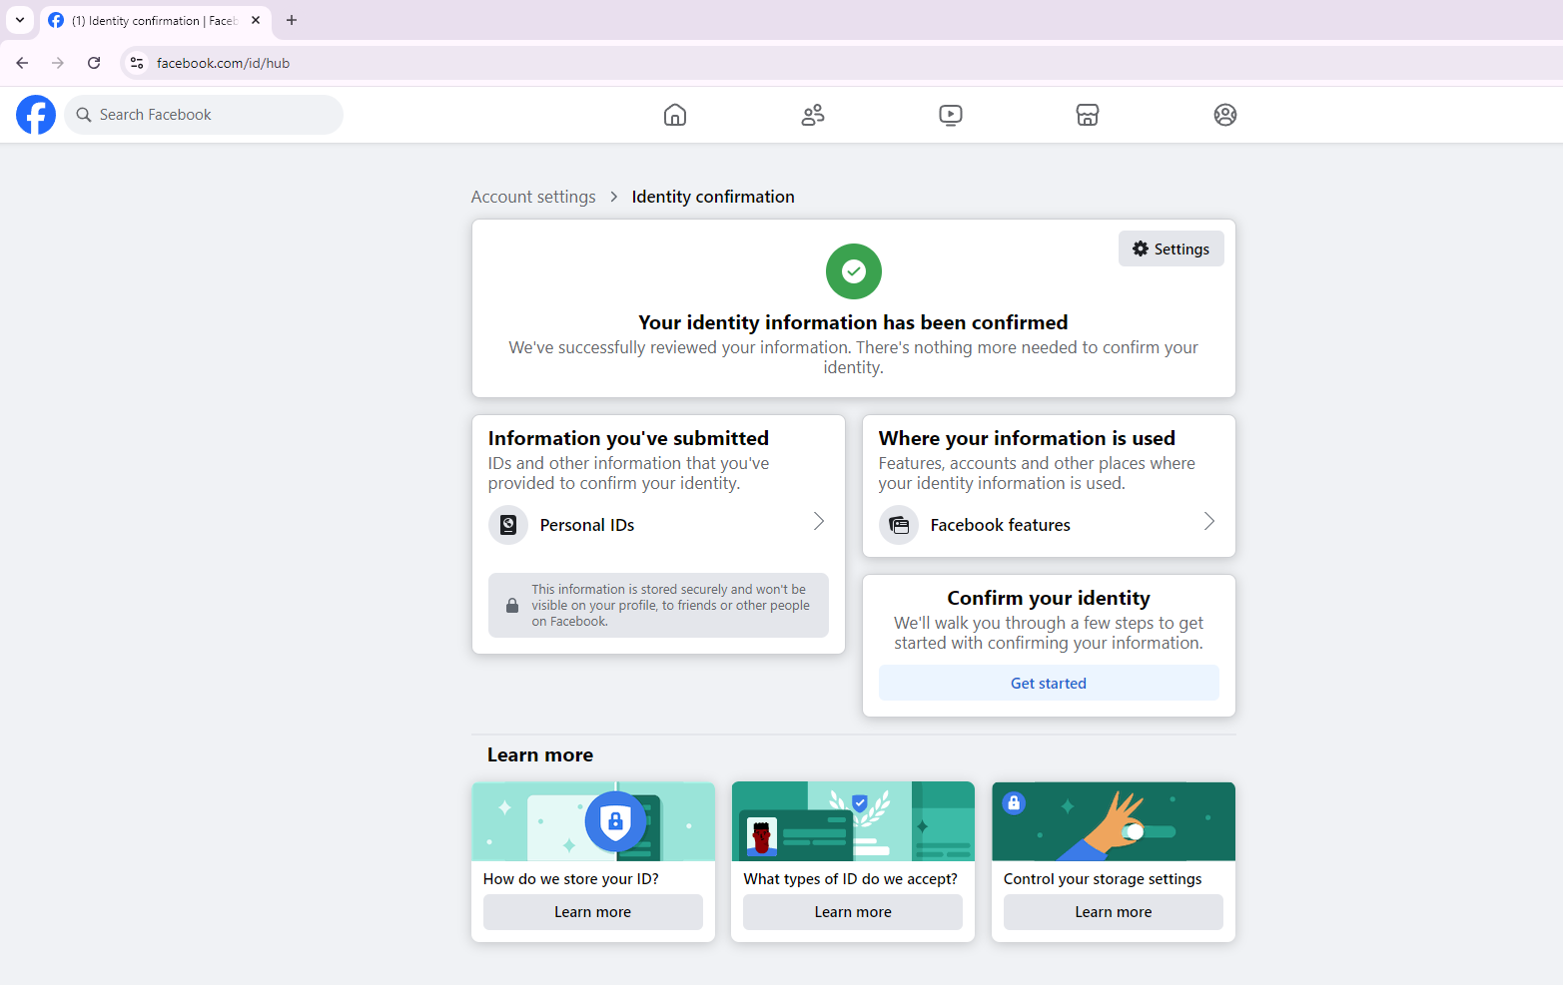Click 'Control your storage settings' title
Image resolution: width=1563 pixels, height=985 pixels.
(x=1103, y=879)
